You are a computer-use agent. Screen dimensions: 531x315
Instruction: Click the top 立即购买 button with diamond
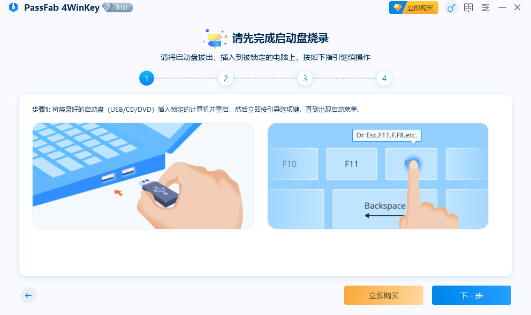click(x=413, y=7)
